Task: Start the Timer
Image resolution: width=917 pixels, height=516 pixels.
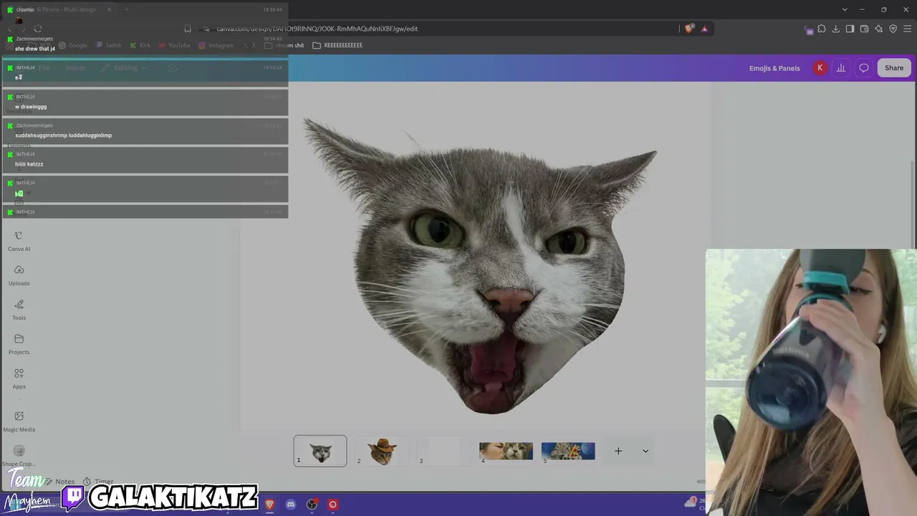Action: pyautogui.click(x=98, y=482)
